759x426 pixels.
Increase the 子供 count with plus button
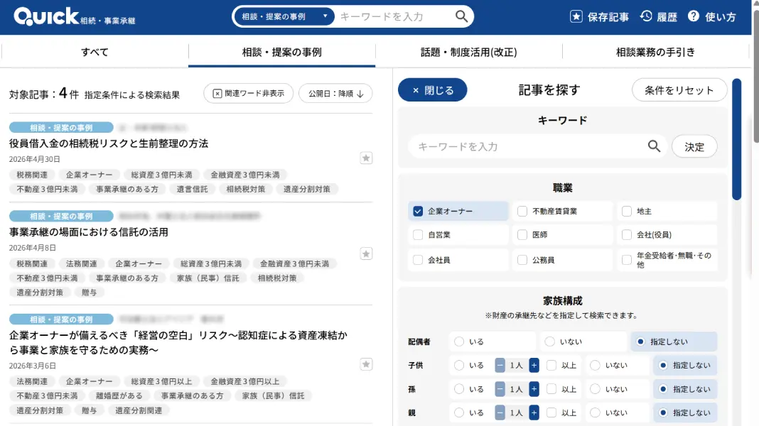(x=534, y=366)
